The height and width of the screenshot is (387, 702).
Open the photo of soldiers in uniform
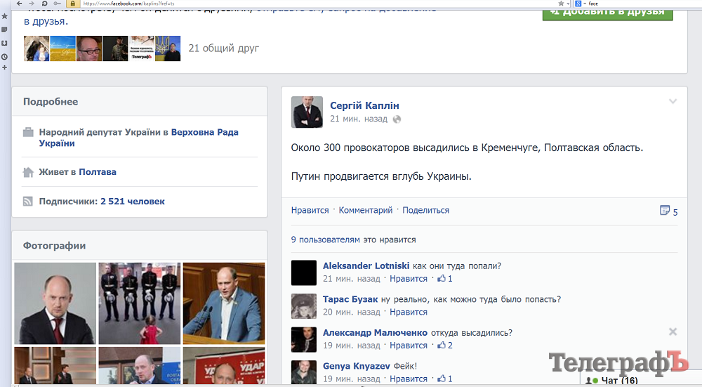click(x=139, y=303)
